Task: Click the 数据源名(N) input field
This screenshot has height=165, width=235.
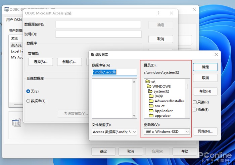Action: (x=98, y=24)
